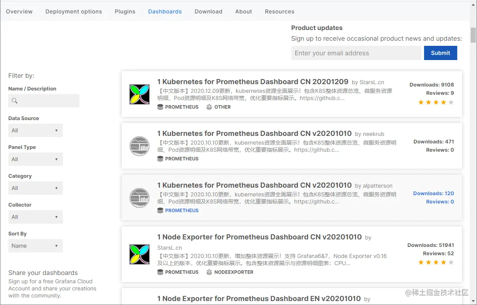Image resolution: width=477 pixels, height=305 pixels.
Task: Click the NODEEXPORTER collector icon
Action: pyautogui.click(x=209, y=272)
